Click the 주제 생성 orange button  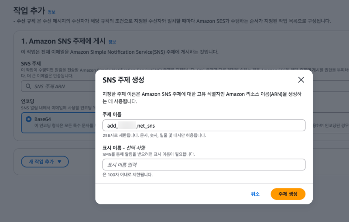pyautogui.click(x=287, y=194)
